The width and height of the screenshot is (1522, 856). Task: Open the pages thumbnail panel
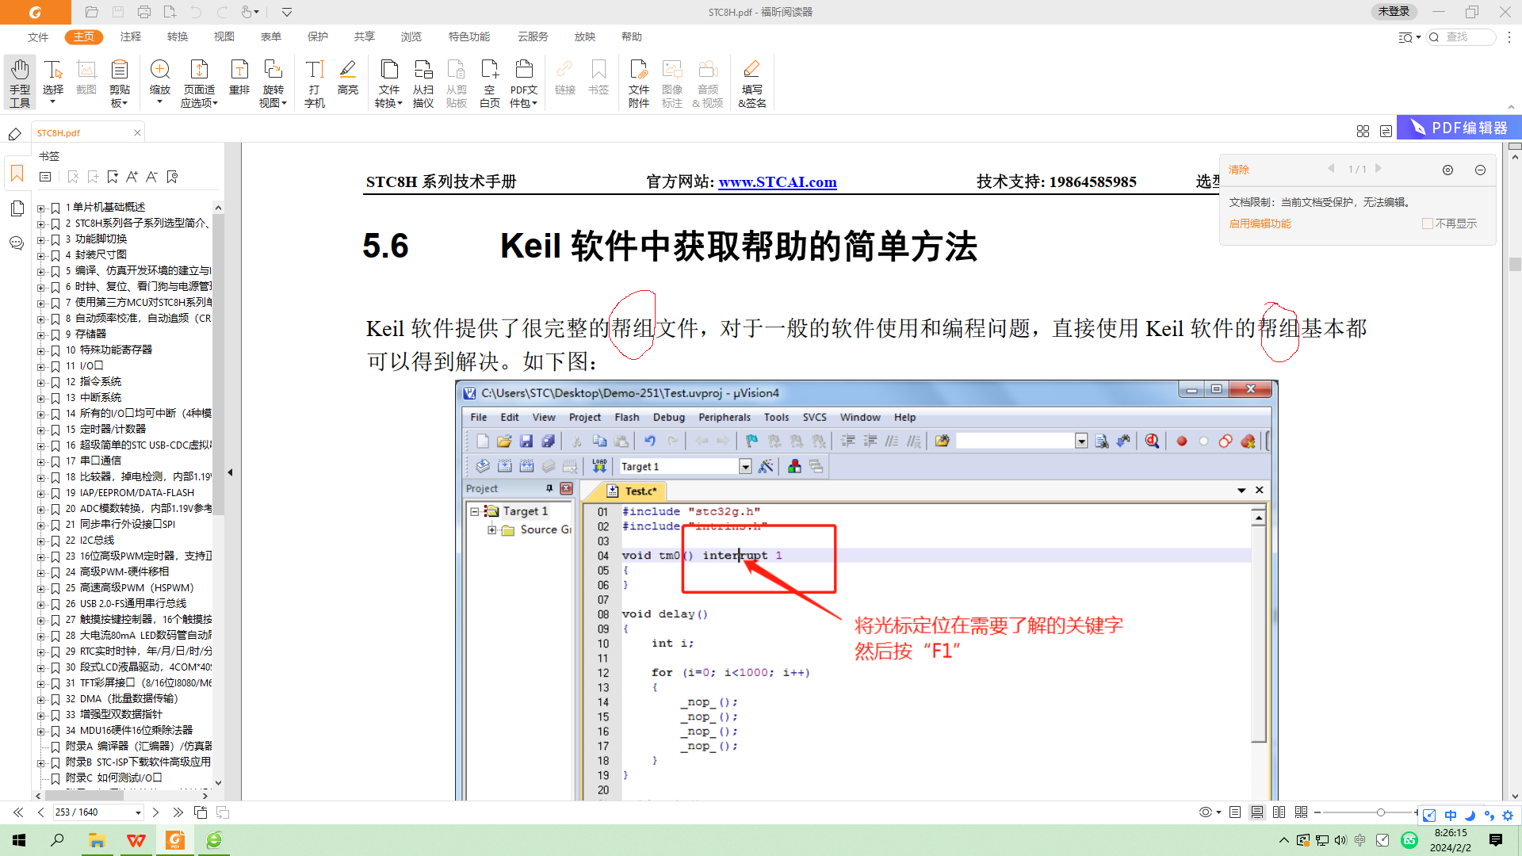pos(17,208)
